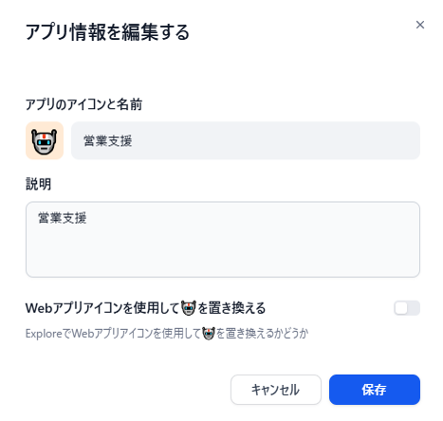443x421 pixels.
Task: Click the Webアプリアイコンを使用して label text
Action: click(102, 308)
